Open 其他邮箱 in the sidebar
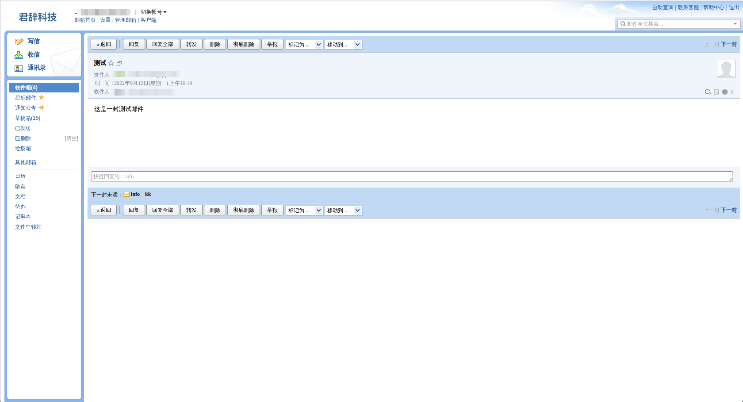743x402 pixels. click(26, 162)
